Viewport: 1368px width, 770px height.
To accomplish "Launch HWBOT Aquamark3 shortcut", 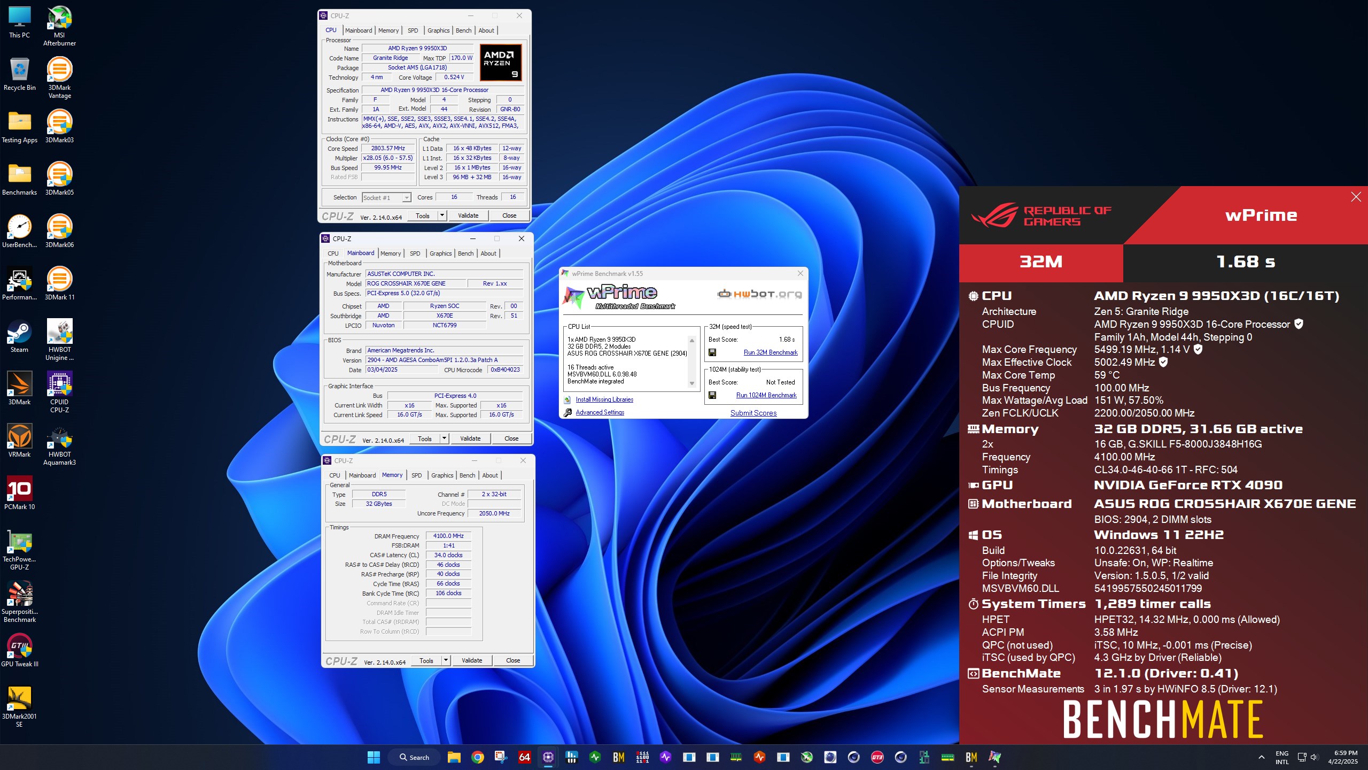I will 59,445.
